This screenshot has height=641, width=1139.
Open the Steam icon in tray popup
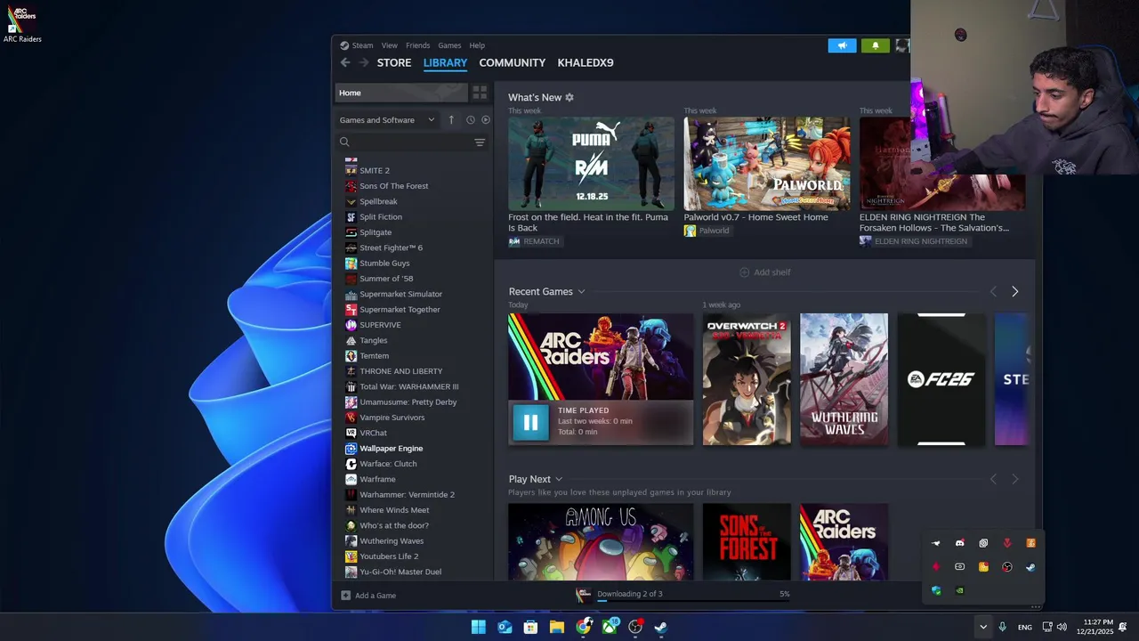(x=1030, y=567)
